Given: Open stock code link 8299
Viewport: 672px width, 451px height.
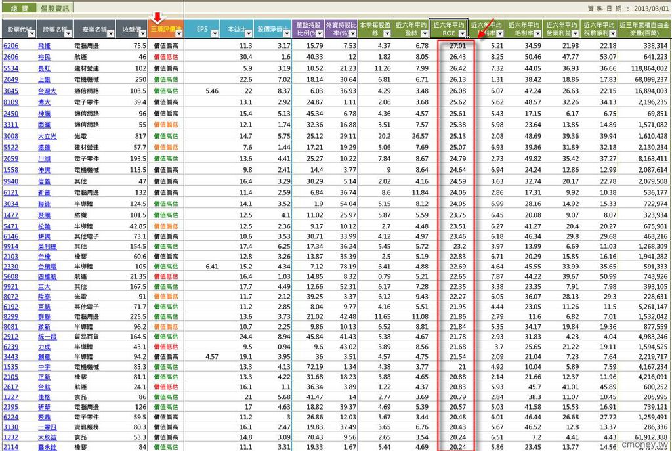Looking at the screenshot, I should [11, 316].
